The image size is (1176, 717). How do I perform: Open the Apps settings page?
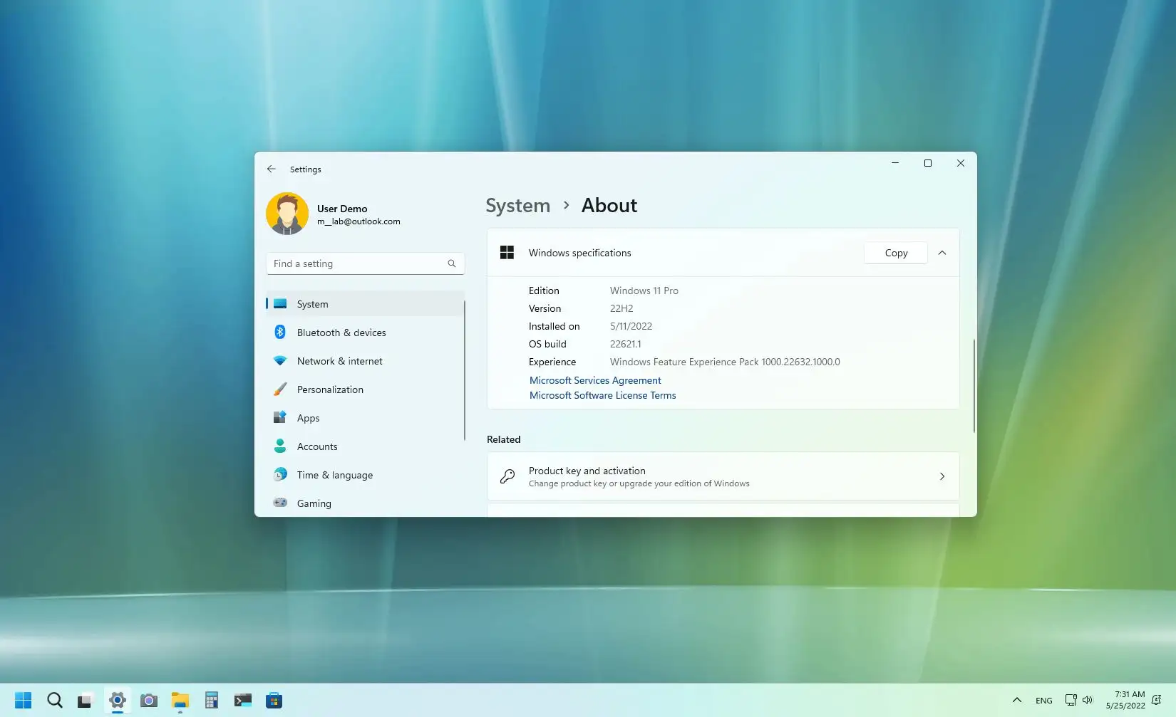click(365, 418)
